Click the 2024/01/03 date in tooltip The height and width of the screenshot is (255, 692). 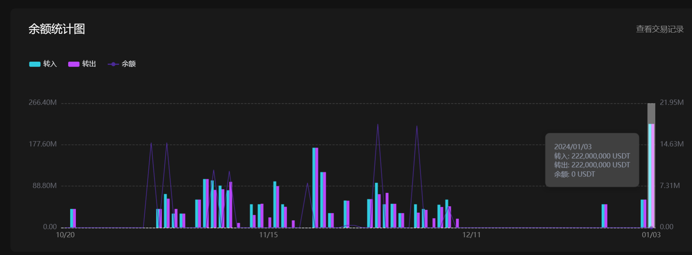point(573,147)
